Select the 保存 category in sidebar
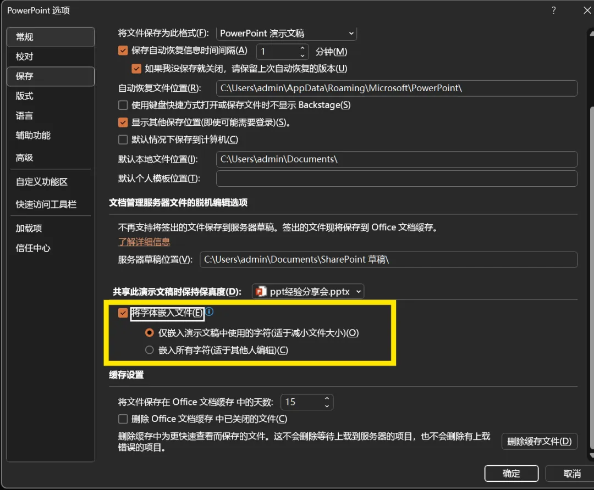 coord(51,76)
